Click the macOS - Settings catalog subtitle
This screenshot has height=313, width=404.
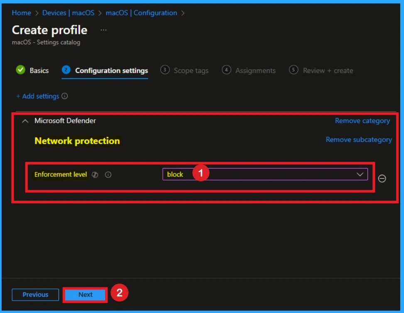point(46,42)
